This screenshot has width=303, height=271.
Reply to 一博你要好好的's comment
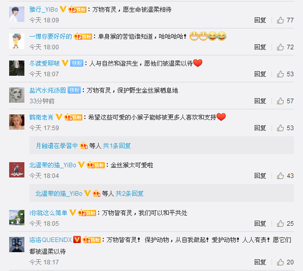click(x=260, y=47)
